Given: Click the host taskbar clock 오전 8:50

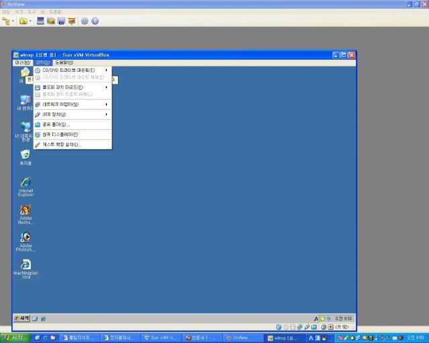Looking at the screenshot, I should click(416, 338).
